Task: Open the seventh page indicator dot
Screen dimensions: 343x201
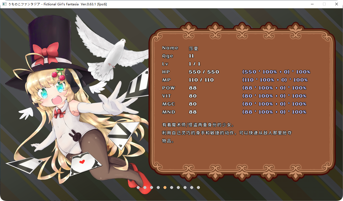Action: (178, 188)
